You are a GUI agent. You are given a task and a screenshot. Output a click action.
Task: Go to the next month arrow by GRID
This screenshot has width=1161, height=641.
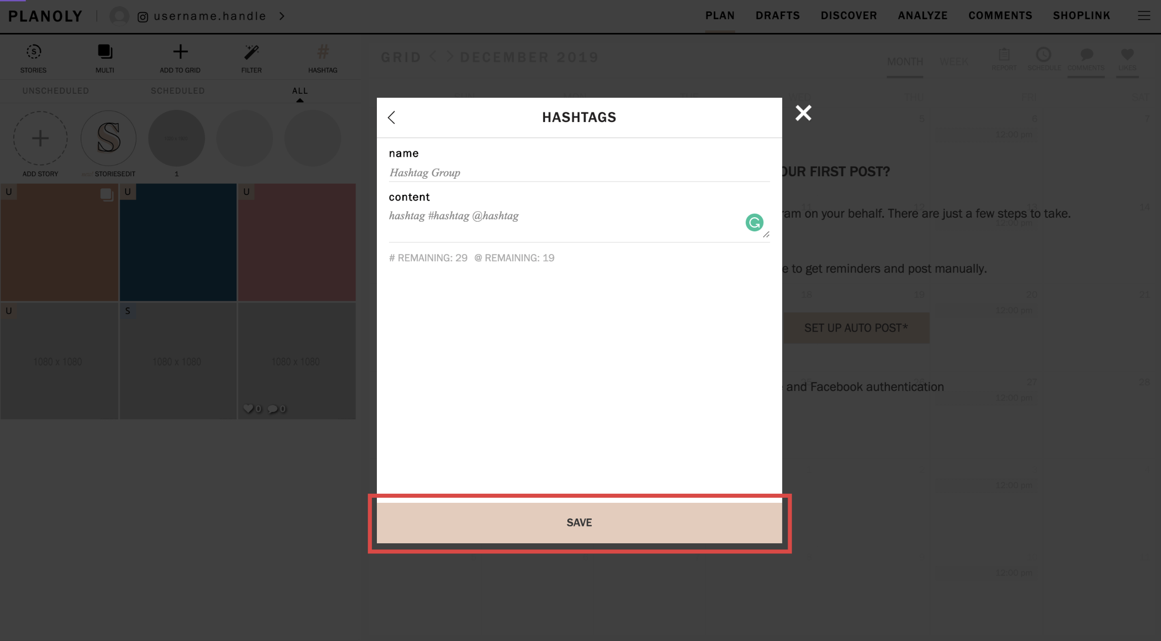pos(450,57)
